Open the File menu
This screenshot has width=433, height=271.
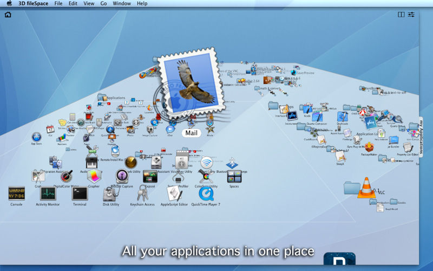[58, 4]
